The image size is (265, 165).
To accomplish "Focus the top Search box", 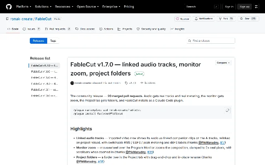I will (x=202, y=7).
